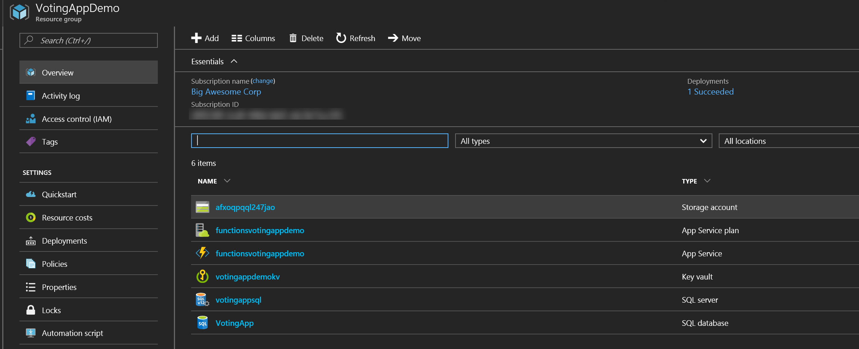Open Properties menu item

89,287
